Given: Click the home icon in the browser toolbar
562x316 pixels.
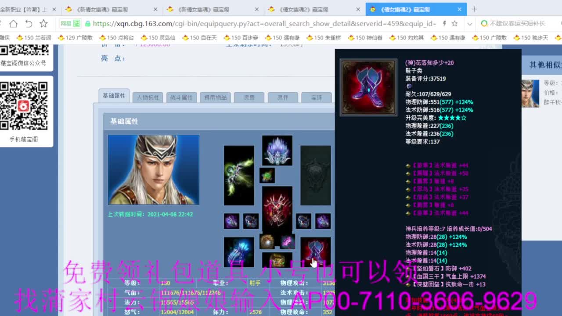Looking at the screenshot, I should [14, 24].
